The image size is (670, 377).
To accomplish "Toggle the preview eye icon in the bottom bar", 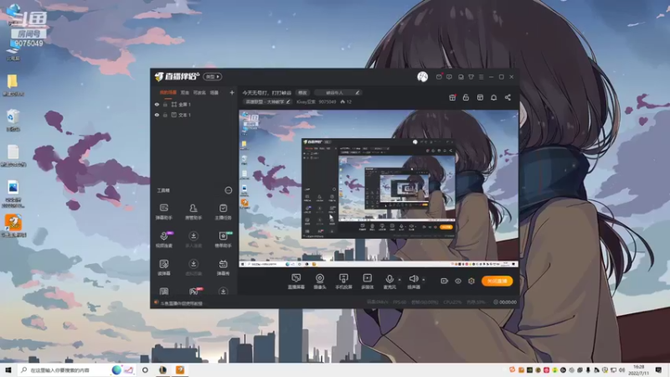I will (458, 281).
